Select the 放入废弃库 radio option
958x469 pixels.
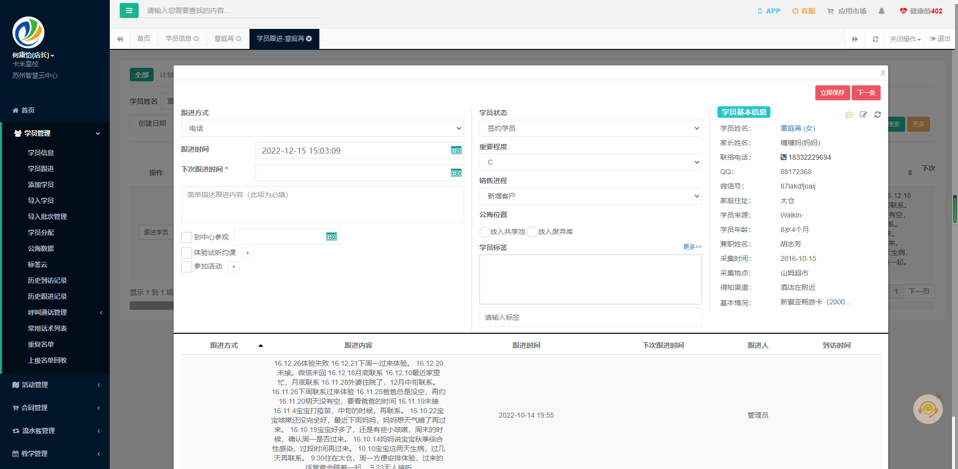click(x=532, y=232)
